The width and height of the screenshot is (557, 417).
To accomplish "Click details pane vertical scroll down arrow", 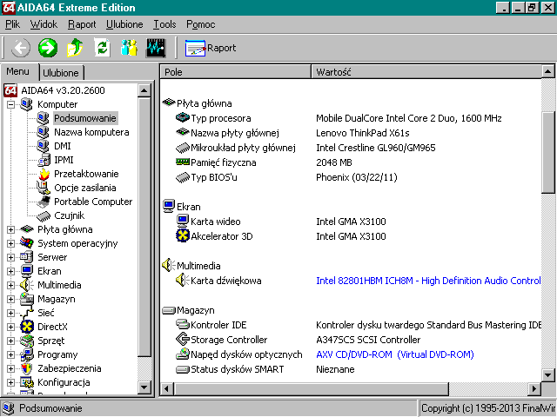I will coord(547,374).
